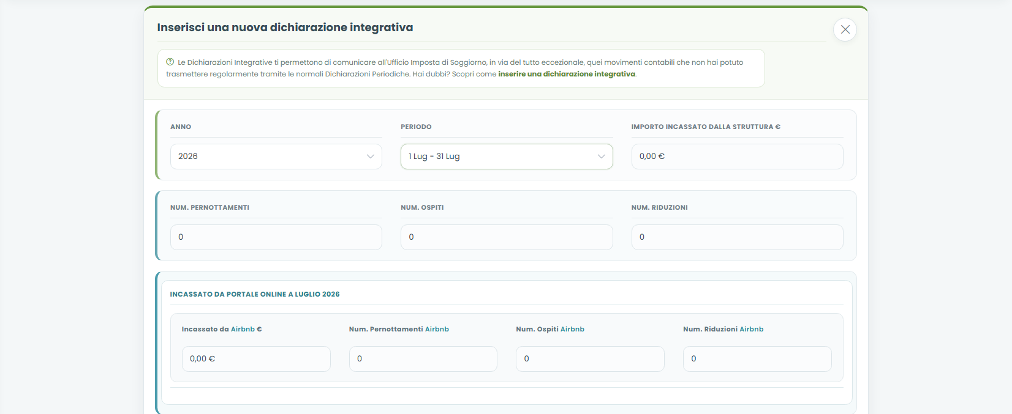
Task: Click the Num. Ospiti input field
Action: click(507, 237)
